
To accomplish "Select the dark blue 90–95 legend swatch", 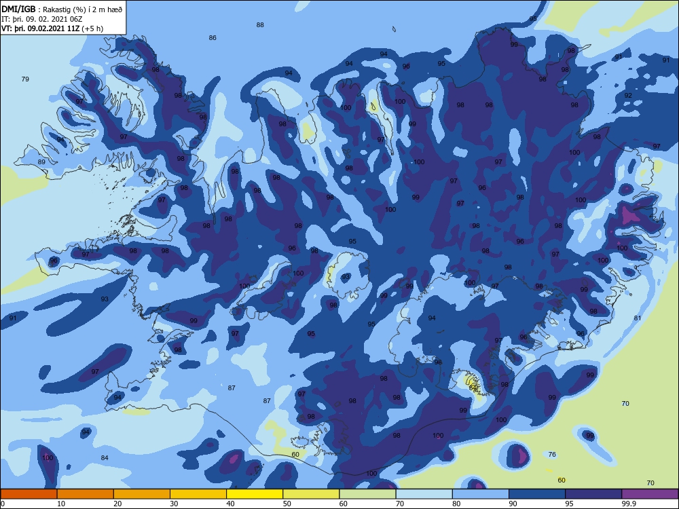I will tap(537, 494).
